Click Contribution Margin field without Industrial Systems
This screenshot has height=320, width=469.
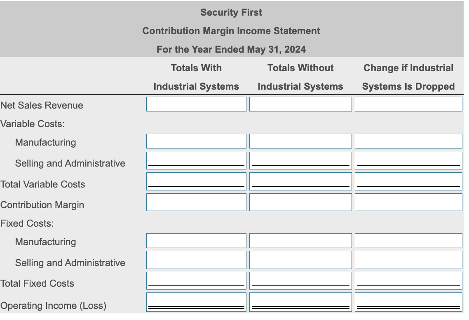tap(300, 202)
